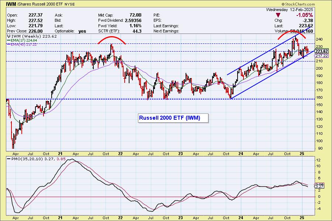The width and height of the screenshot is (332, 221).
Task: Click the Volume label in the header
Action: tap(281, 31)
